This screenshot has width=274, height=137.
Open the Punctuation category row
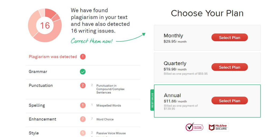tap(41, 86)
